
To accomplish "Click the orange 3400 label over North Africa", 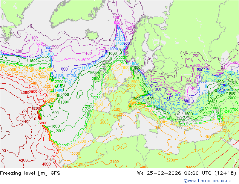I will click(x=114, y=162).
